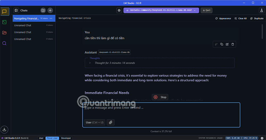The width and height of the screenshot is (266, 140).
Task: Delete the user message
Action: (x=233, y=44)
